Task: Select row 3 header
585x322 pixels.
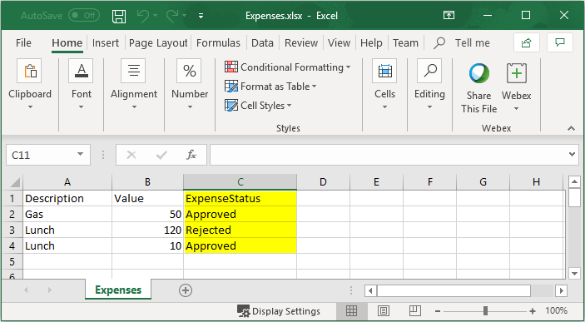Action: 12,230
